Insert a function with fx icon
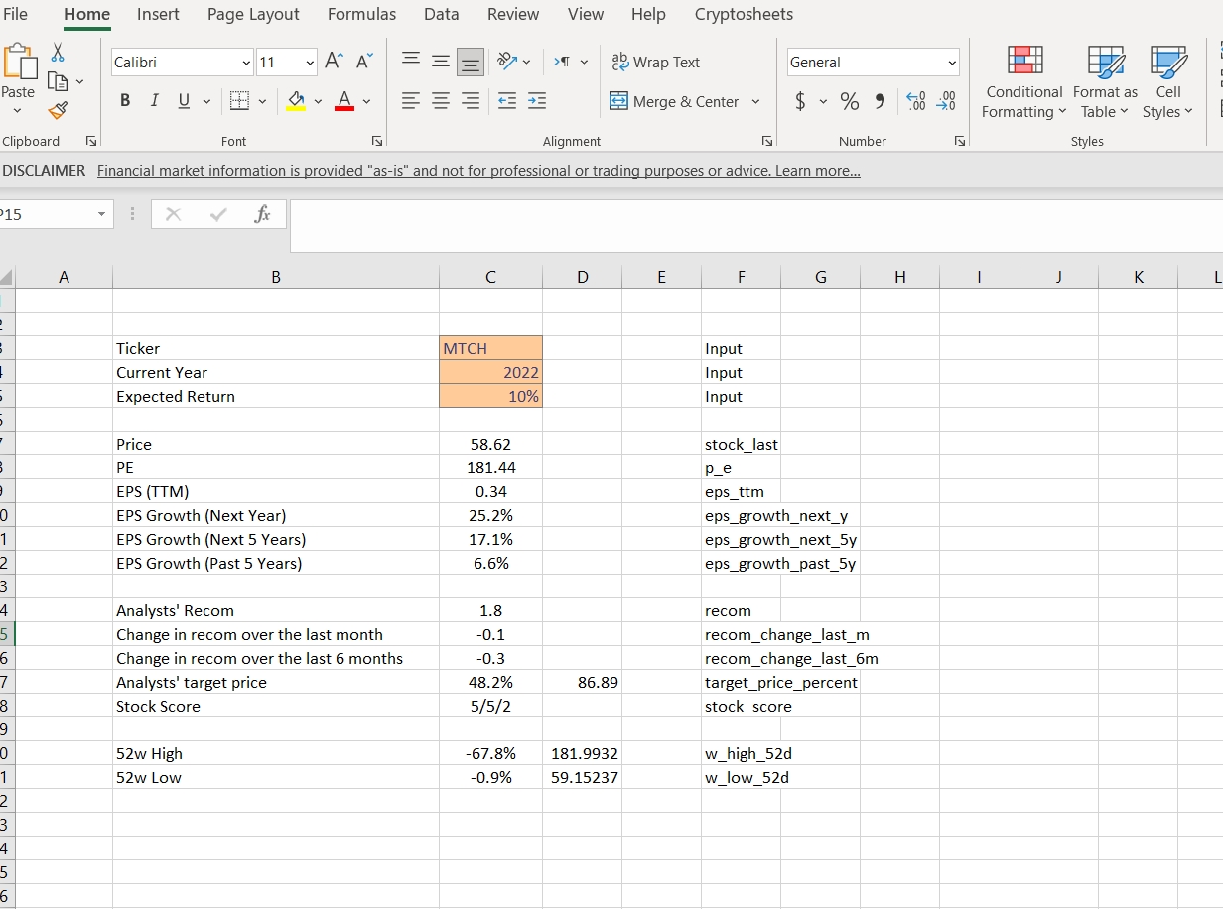This screenshot has height=909, width=1223. (262, 214)
